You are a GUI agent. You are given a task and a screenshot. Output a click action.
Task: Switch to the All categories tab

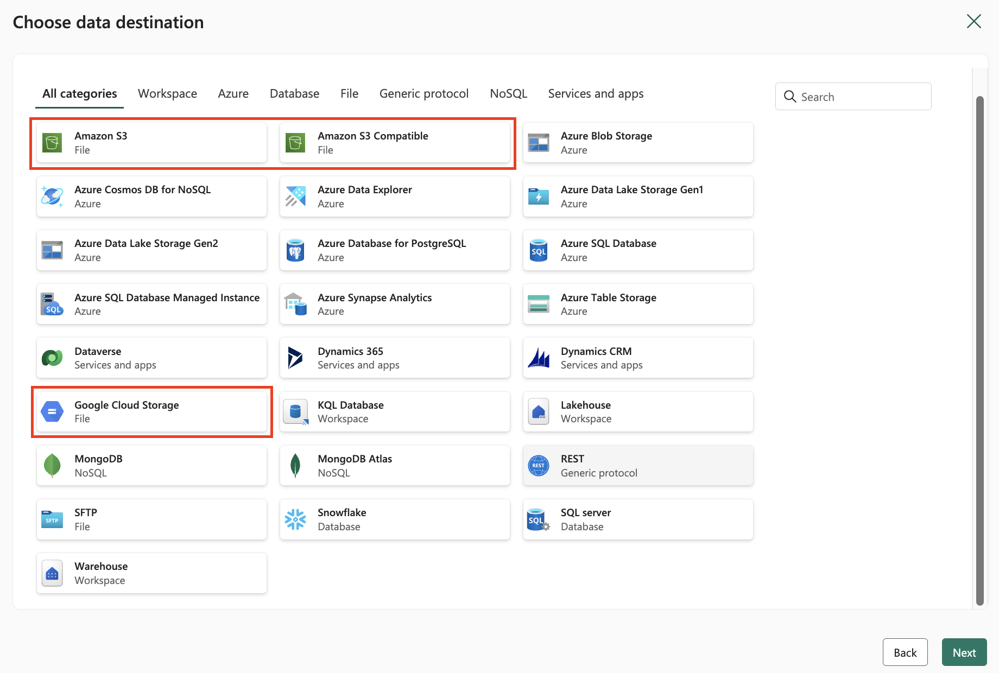pos(80,93)
